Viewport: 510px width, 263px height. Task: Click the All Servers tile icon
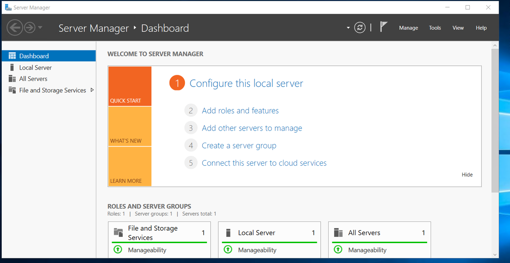338,233
